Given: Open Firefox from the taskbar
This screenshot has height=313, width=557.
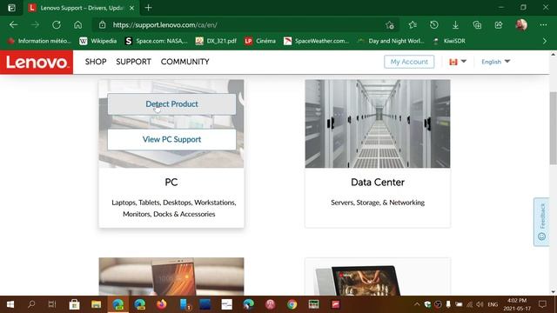Looking at the screenshot, I should tap(161, 304).
